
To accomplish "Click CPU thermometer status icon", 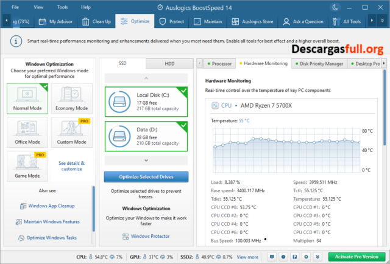I will 91,257.
